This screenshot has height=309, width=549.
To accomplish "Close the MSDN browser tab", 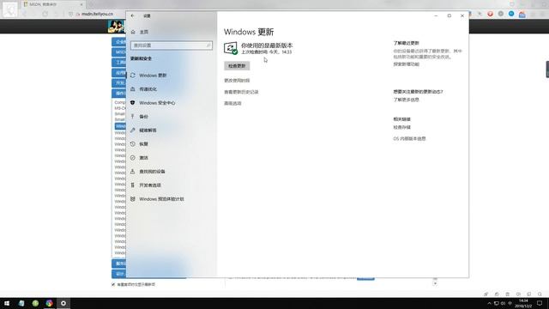I will [81, 4].
